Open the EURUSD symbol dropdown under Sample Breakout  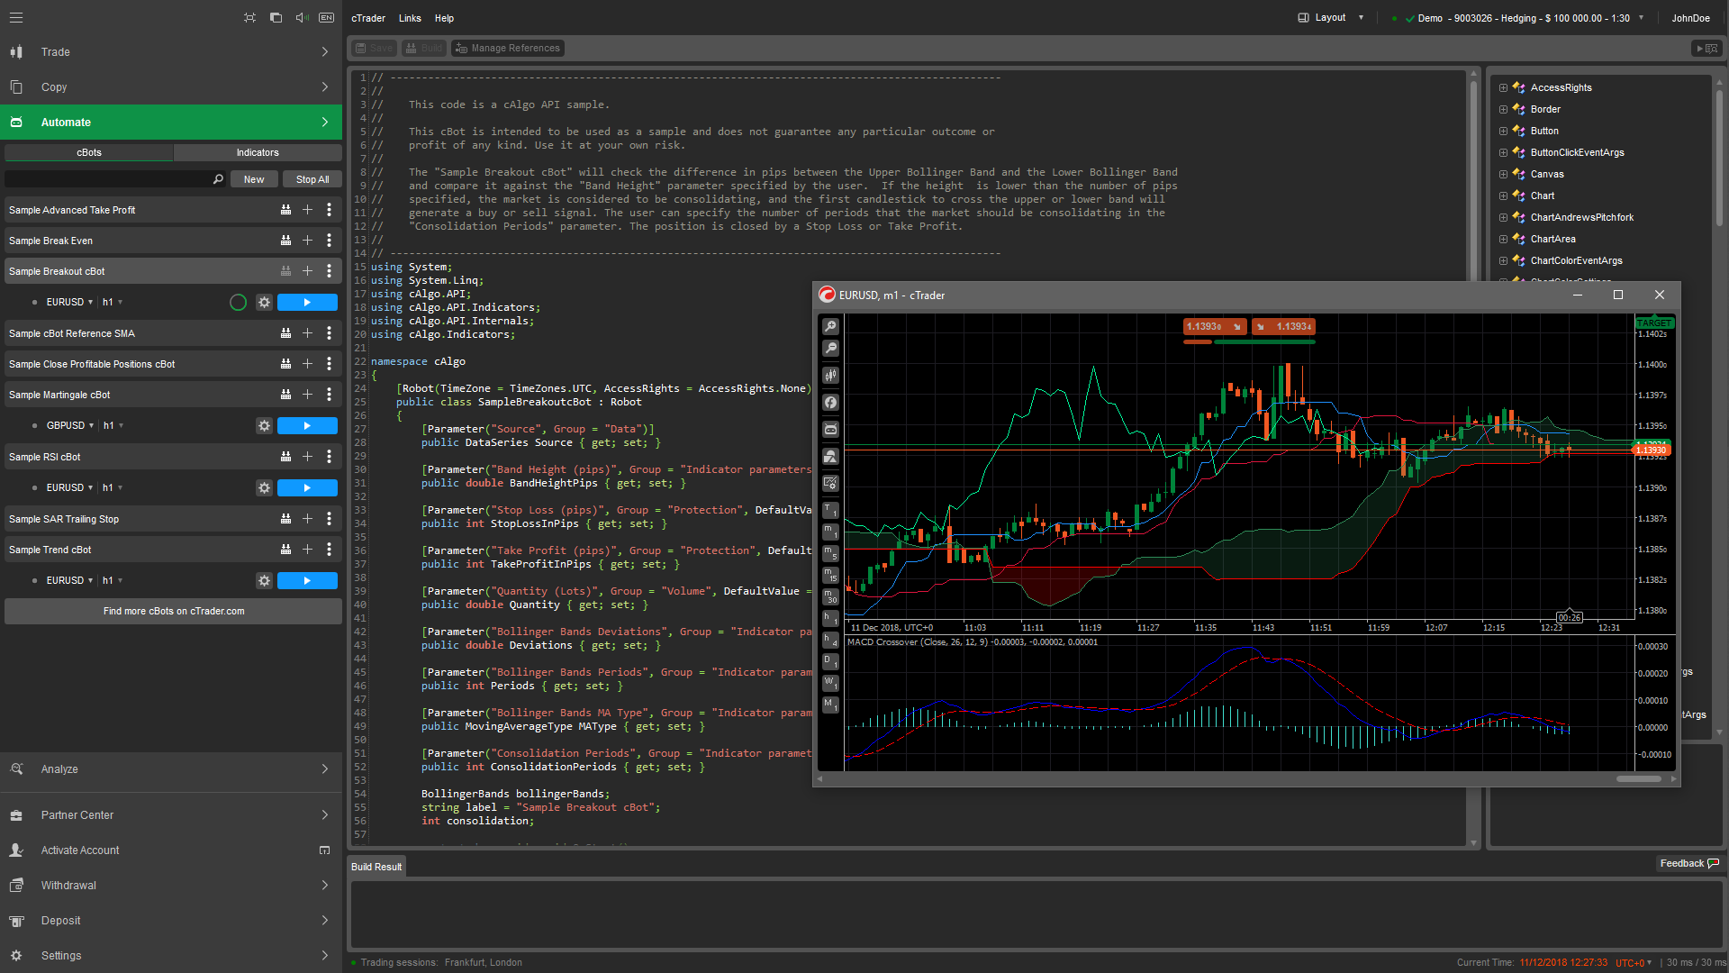(x=69, y=303)
